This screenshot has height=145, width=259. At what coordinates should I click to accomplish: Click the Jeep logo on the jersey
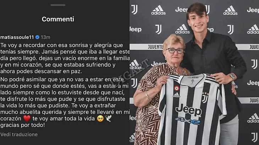pos(188,110)
